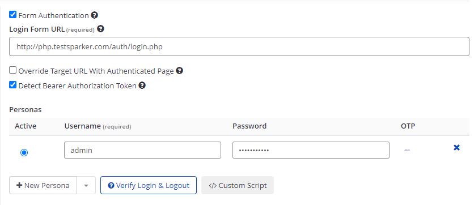The height and width of the screenshot is (205, 474).
Task: Open help for Override Target URL option
Action: [180, 71]
